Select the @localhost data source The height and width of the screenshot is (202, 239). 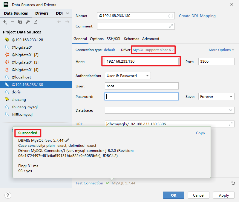[36, 77]
